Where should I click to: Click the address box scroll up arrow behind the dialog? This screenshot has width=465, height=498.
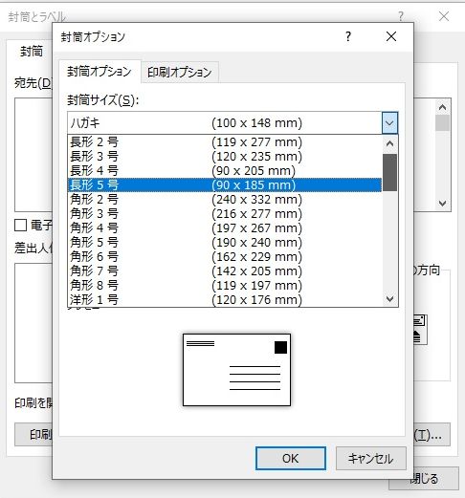coord(442,107)
